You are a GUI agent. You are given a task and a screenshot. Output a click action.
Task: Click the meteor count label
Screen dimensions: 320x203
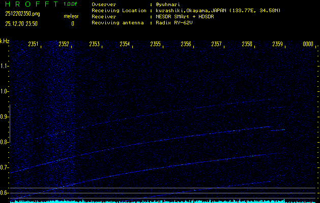(x=72, y=15)
